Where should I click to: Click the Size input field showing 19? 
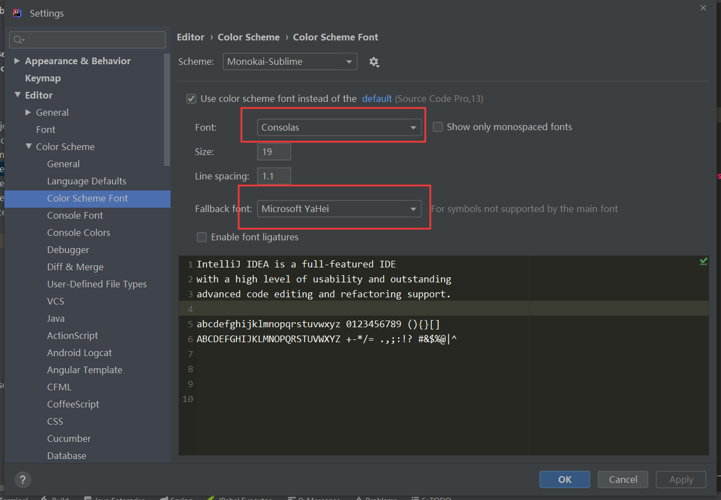pos(274,152)
